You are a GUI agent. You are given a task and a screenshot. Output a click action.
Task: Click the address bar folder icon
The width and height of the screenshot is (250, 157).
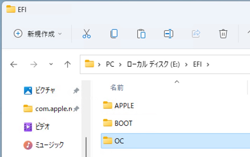point(89,64)
